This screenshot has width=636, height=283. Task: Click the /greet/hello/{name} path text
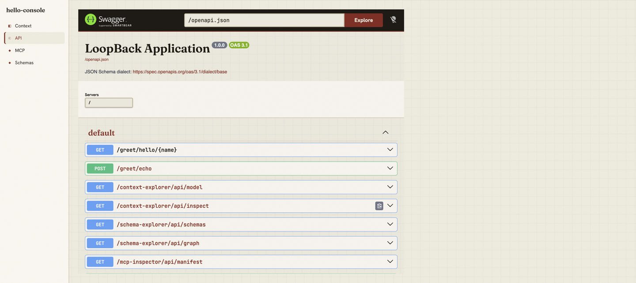point(147,150)
